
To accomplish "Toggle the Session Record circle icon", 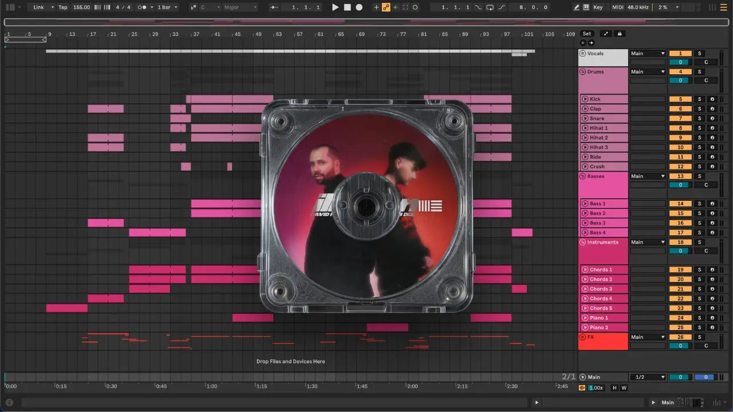I will point(415,7).
